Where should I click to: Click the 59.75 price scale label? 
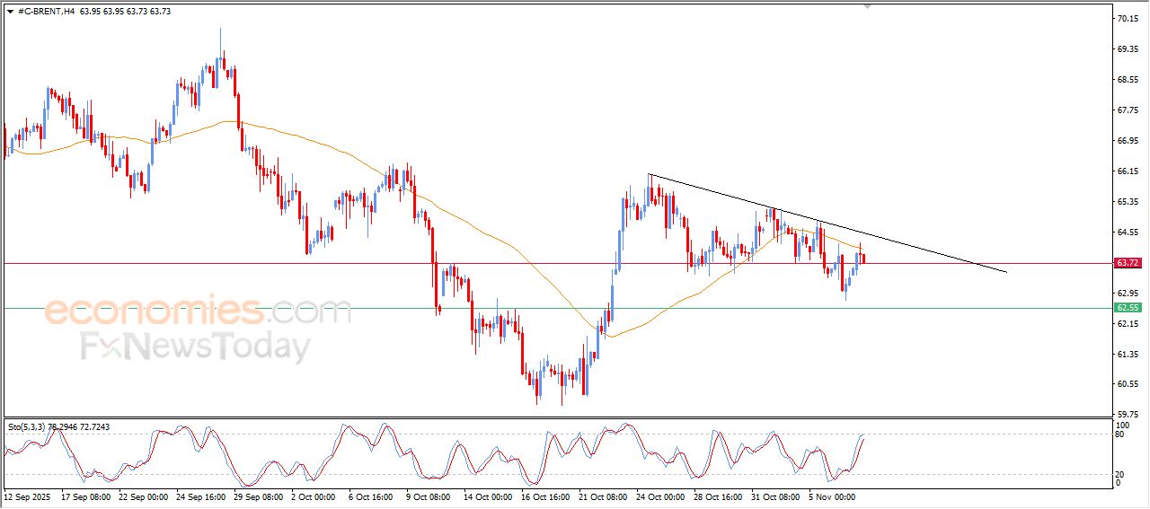coord(1128,415)
